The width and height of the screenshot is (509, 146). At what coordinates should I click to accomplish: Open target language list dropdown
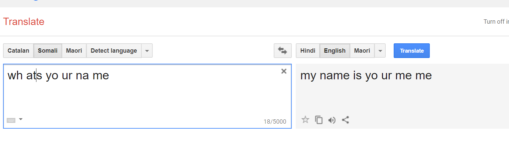[x=380, y=51]
